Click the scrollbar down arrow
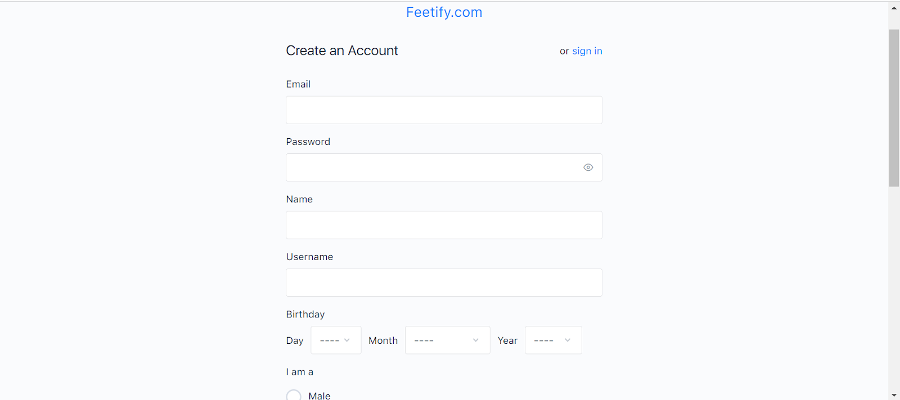Viewport: 900px width, 400px height. point(894,395)
